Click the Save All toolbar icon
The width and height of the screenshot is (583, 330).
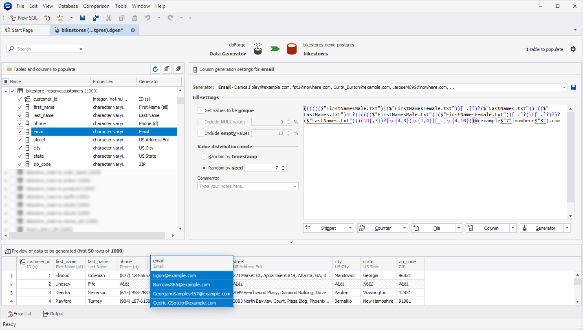coord(96,18)
